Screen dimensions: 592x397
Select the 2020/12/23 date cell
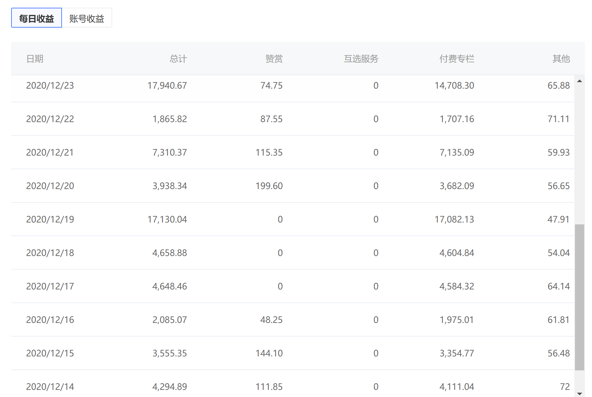pos(50,86)
